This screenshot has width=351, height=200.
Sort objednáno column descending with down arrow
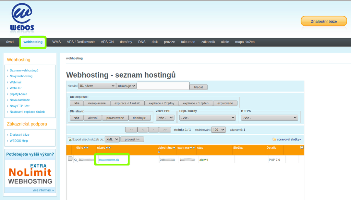[x=159, y=152]
